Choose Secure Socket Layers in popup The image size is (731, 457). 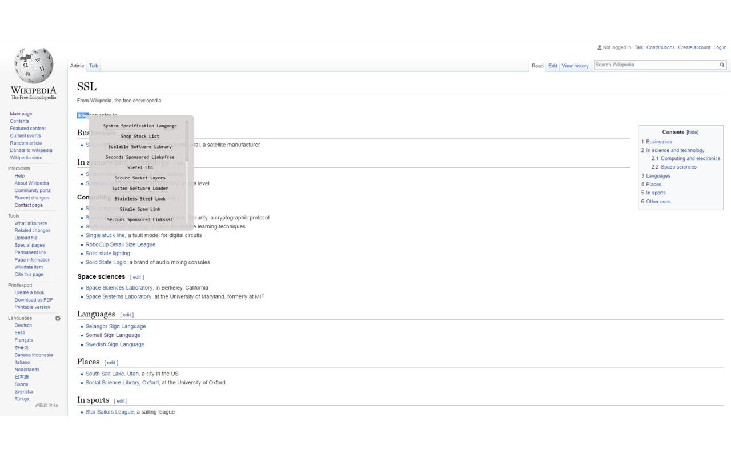tap(140, 178)
